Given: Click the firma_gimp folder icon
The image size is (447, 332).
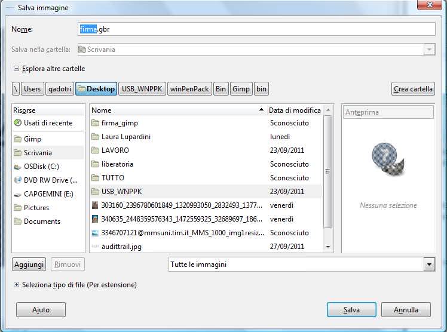Looking at the screenshot, I should [95, 123].
